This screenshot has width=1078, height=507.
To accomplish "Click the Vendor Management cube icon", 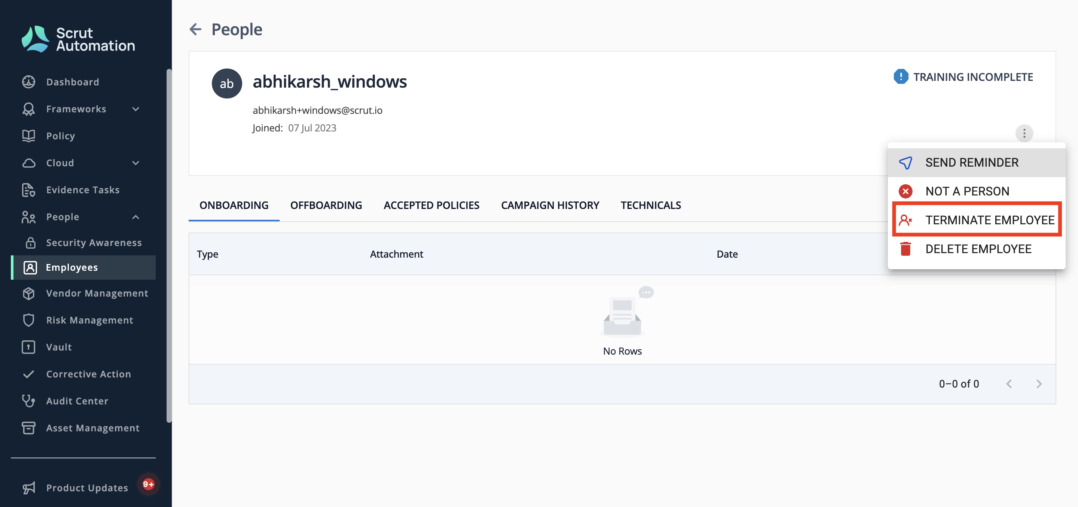I will [x=28, y=294].
